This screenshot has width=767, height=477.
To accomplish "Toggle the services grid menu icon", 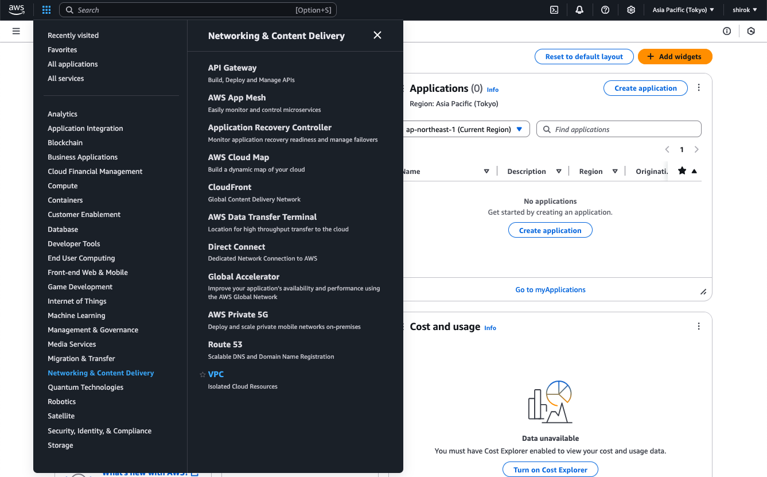I will click(x=46, y=10).
